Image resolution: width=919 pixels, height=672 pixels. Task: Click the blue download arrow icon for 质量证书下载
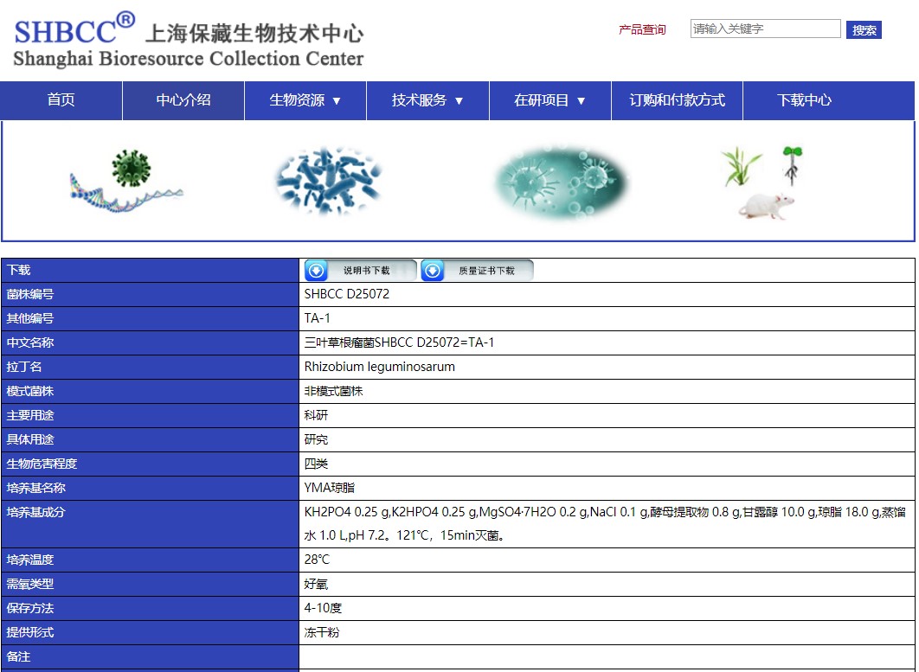tap(432, 271)
